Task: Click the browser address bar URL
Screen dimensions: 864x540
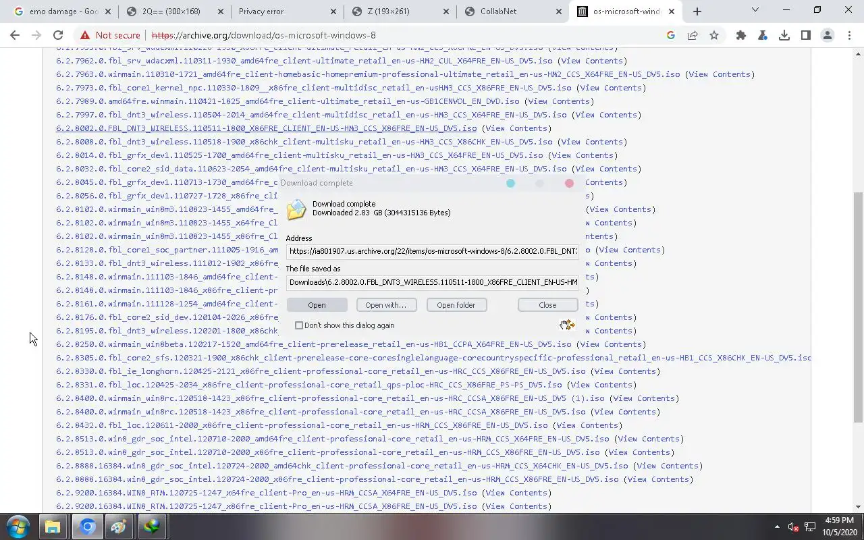Action: (x=263, y=35)
